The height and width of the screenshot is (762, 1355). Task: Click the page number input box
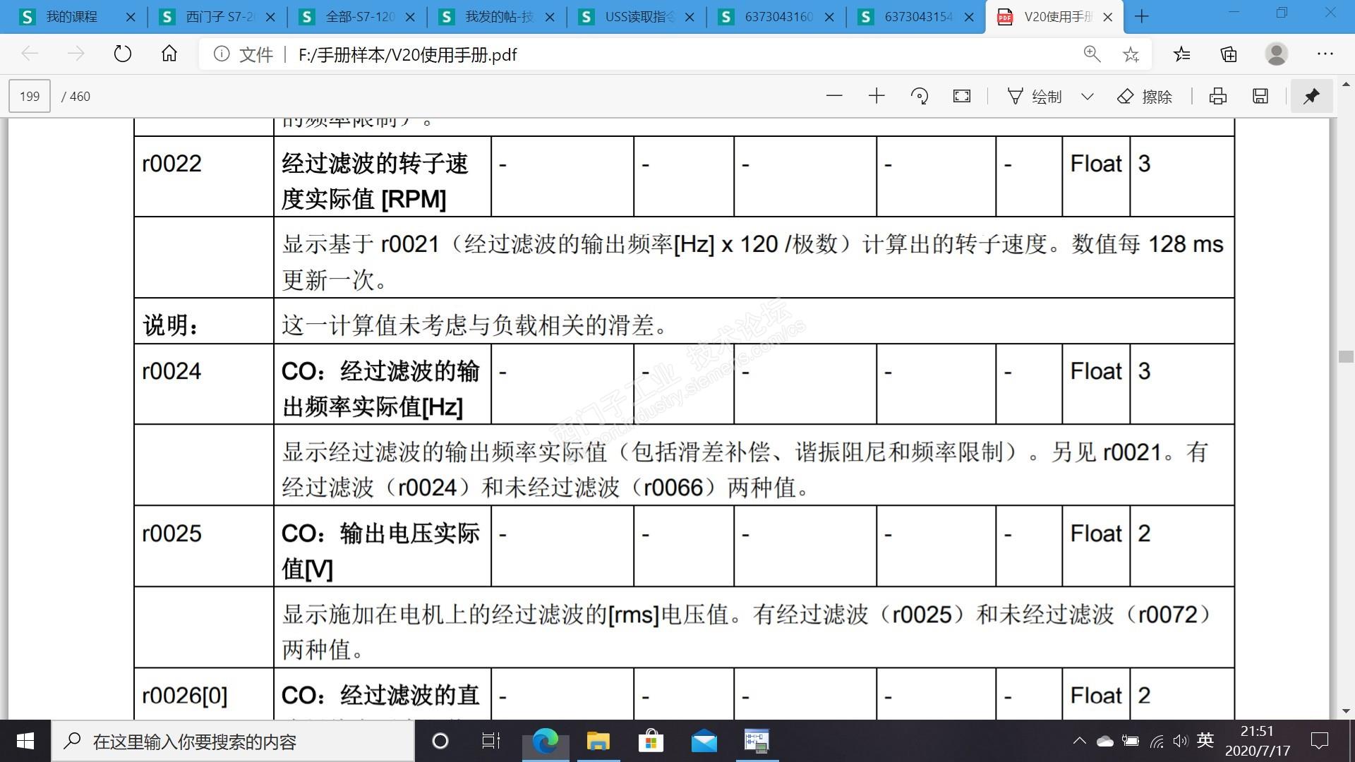click(30, 96)
